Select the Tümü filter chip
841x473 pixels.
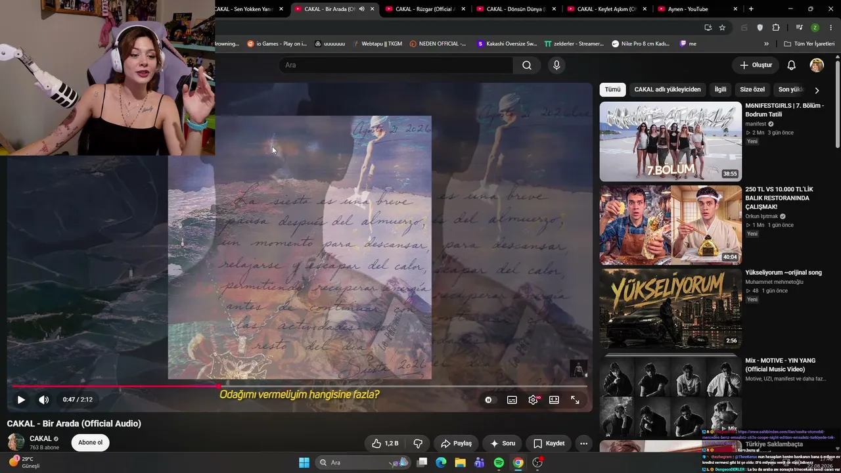612,89
